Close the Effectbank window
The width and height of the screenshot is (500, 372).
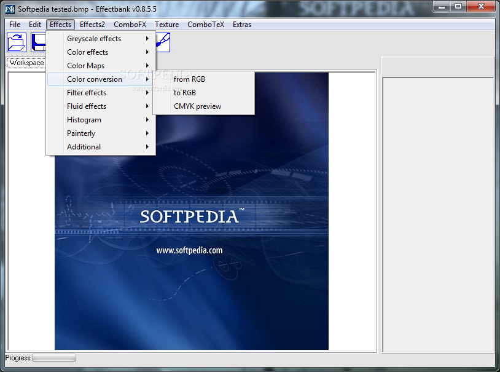click(x=482, y=6)
